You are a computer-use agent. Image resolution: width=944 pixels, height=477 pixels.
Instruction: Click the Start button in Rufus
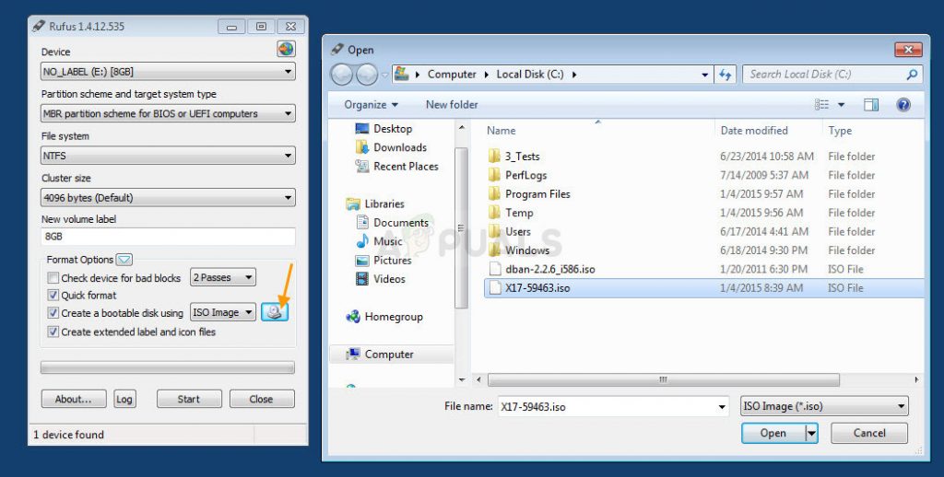tap(189, 399)
